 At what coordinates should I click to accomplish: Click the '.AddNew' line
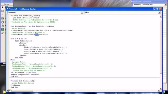click(23, 45)
